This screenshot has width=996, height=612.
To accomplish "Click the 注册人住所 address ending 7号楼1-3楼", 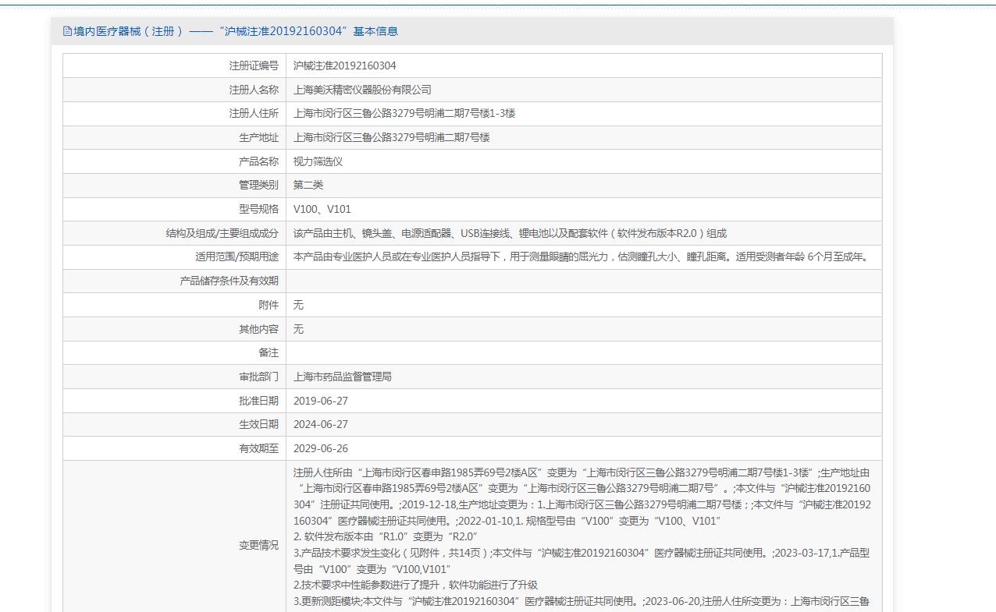I will [404, 113].
